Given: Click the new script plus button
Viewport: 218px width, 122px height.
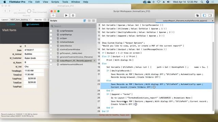Looking at the screenshot, I should coord(53,15).
